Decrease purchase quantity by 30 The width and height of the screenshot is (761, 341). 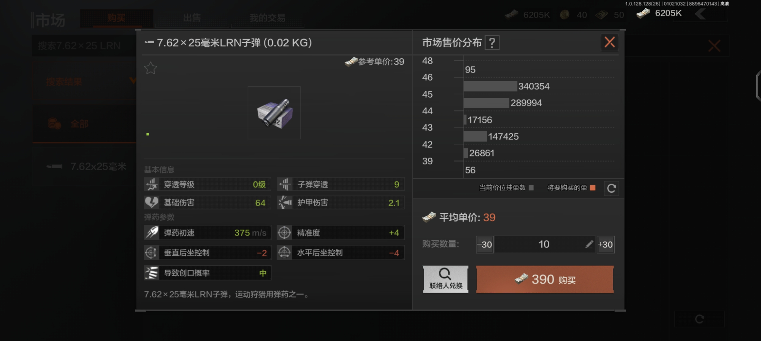484,244
